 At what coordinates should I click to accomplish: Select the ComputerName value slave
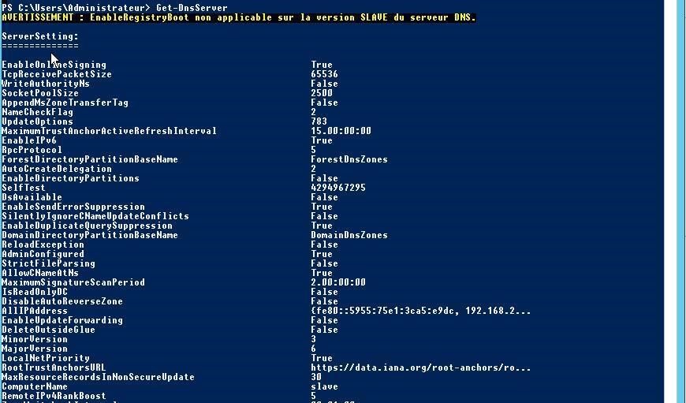[x=324, y=386]
